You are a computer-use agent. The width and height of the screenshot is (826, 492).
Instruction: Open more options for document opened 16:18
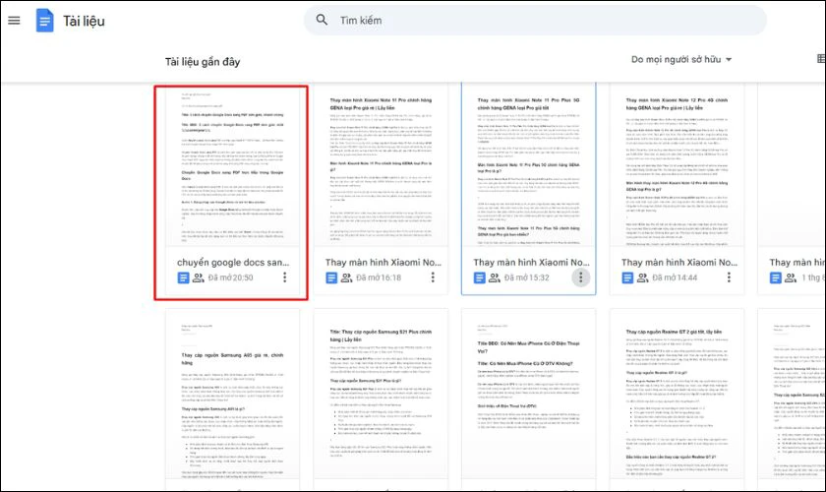pos(433,277)
